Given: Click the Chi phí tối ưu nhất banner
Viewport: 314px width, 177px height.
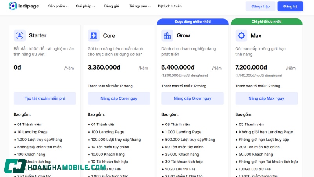Looking at the screenshot, I should tap(267, 22).
